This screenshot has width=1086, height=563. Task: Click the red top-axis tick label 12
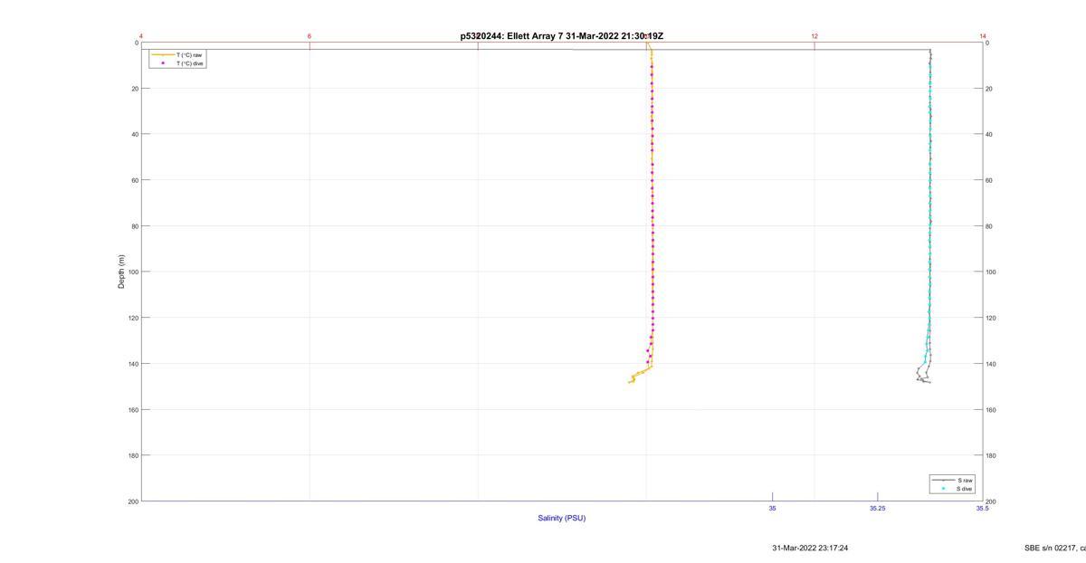click(814, 36)
